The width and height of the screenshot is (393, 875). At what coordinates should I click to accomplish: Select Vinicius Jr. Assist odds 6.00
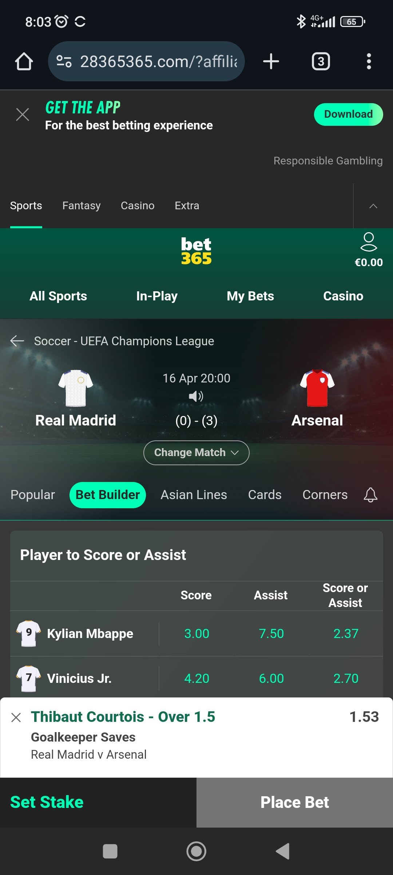tap(271, 678)
